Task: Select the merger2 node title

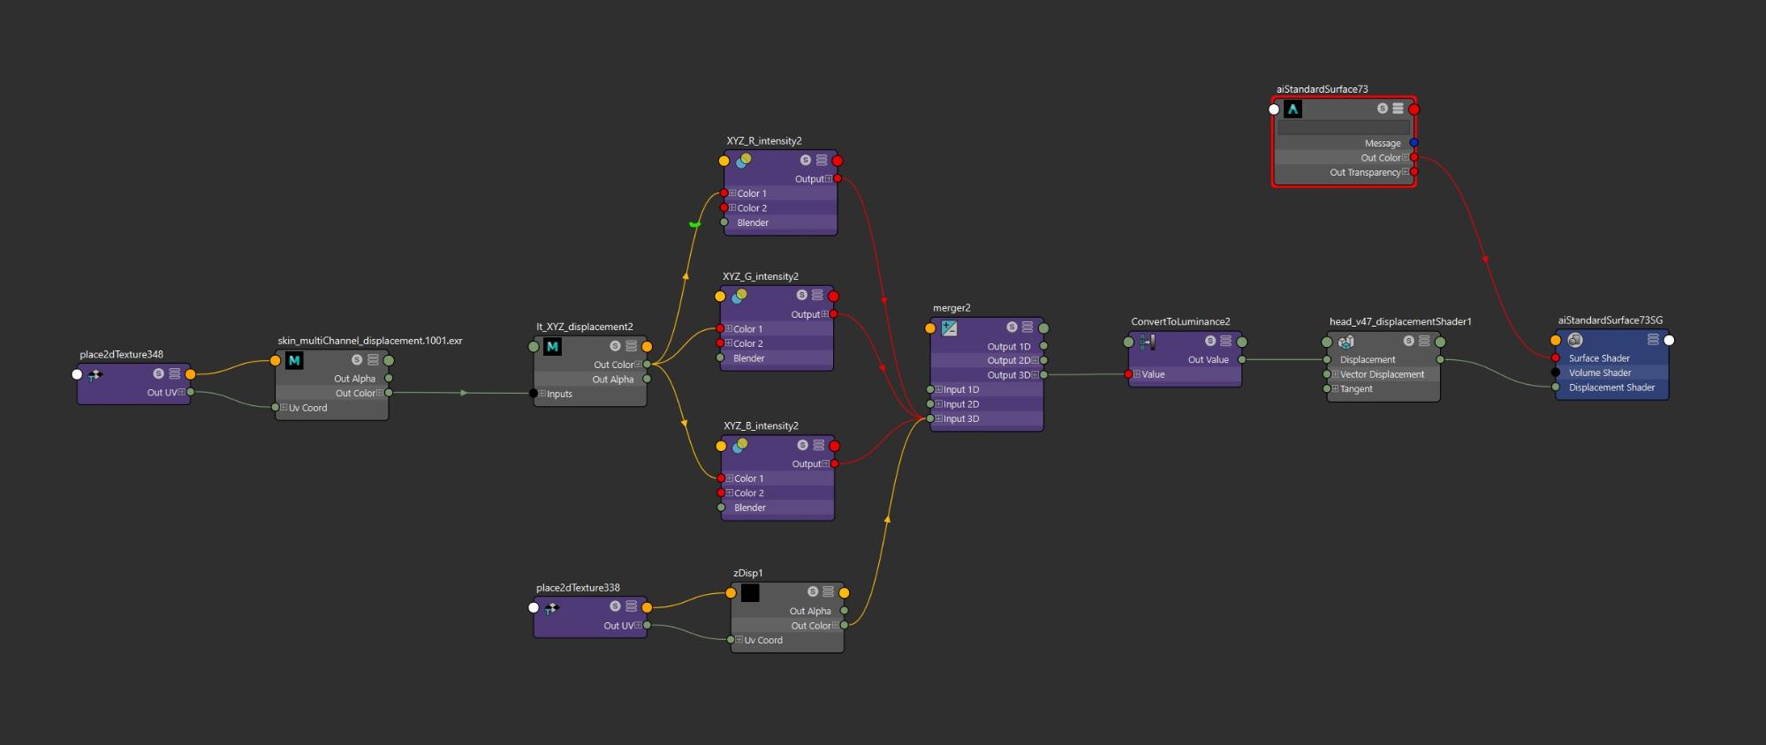Action: click(951, 308)
